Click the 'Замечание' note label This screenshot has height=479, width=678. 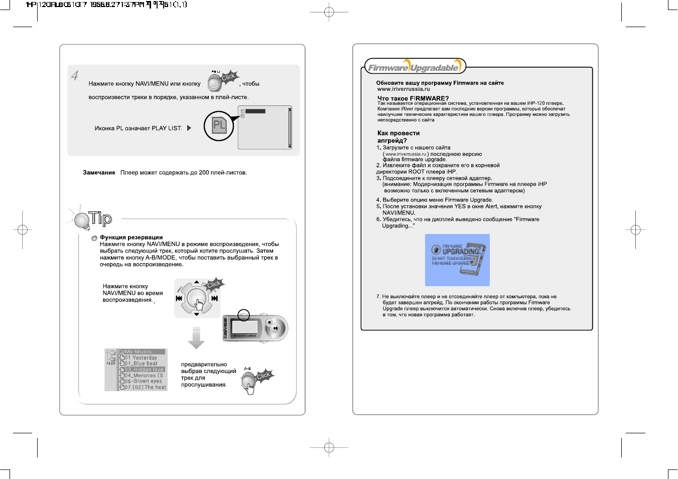click(x=99, y=172)
